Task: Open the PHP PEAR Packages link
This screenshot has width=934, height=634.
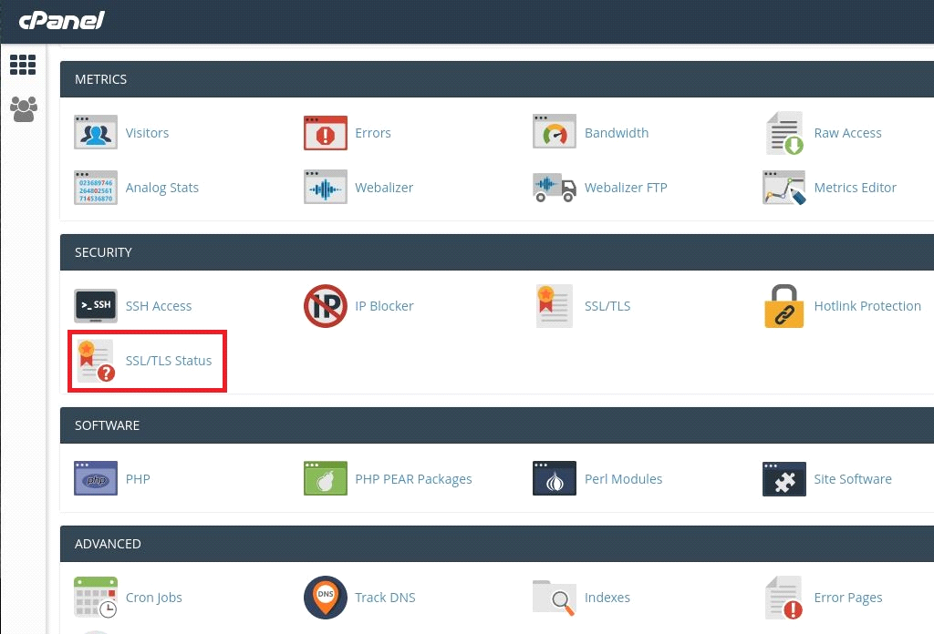Action: coord(413,479)
